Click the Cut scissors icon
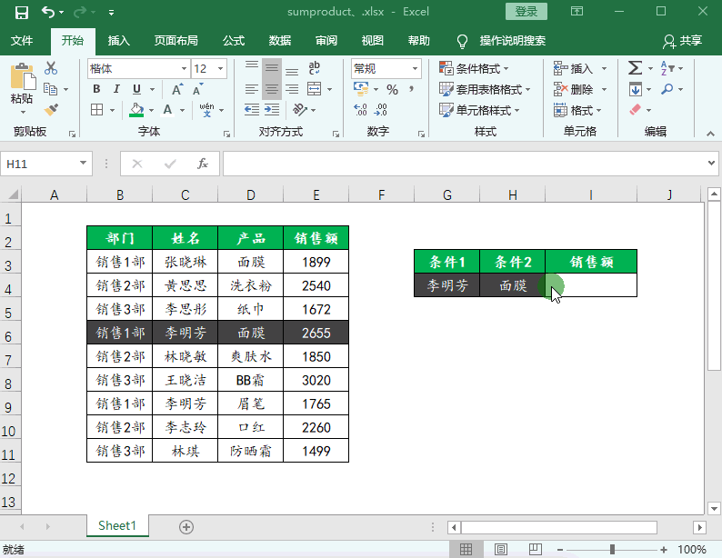 tap(51, 68)
